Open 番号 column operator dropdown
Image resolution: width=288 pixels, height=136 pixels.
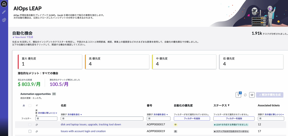tap(161, 114)
